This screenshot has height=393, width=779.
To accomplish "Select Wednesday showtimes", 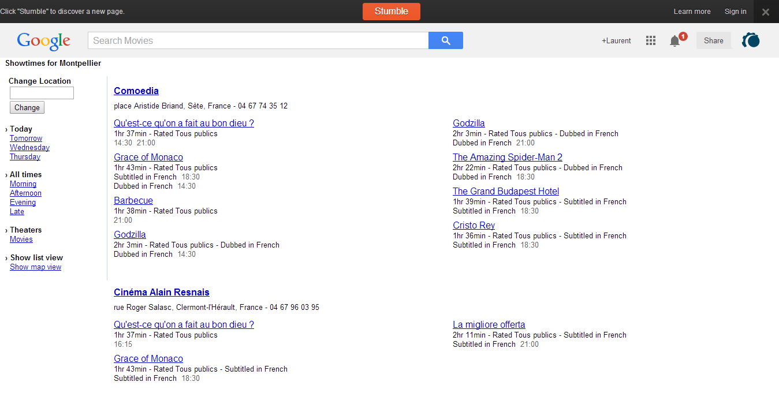I will tap(29, 148).
